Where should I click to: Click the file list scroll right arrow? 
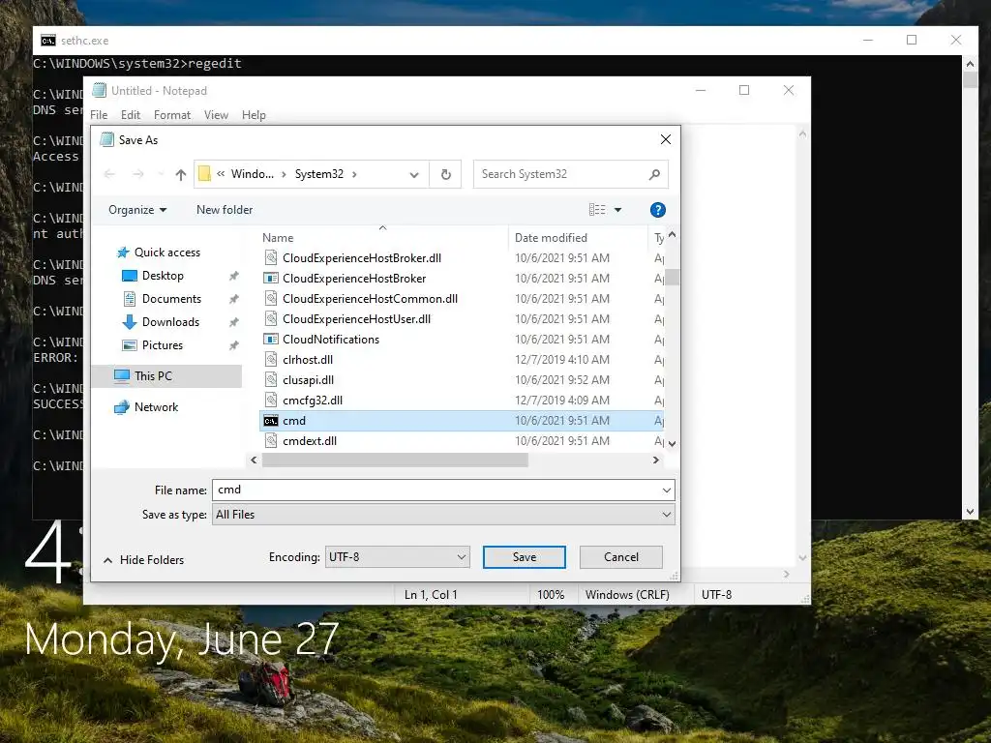click(x=655, y=461)
